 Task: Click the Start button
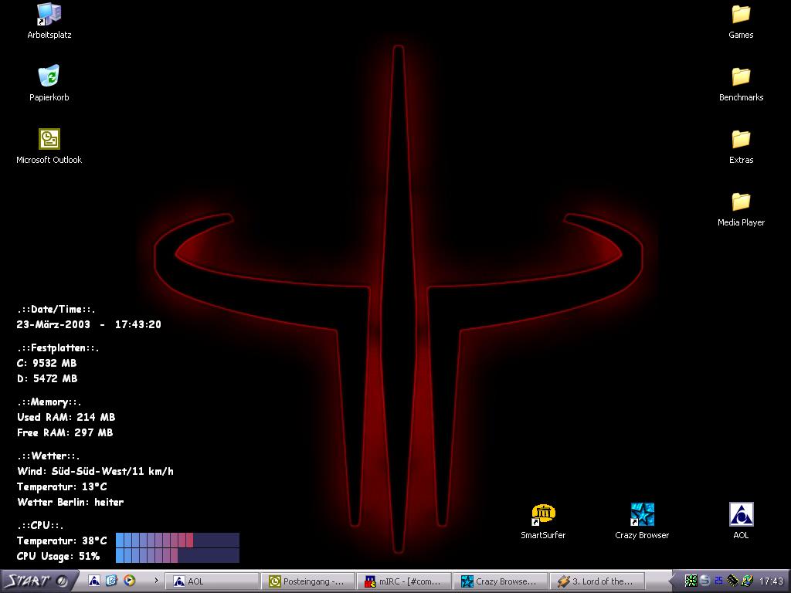click(38, 581)
